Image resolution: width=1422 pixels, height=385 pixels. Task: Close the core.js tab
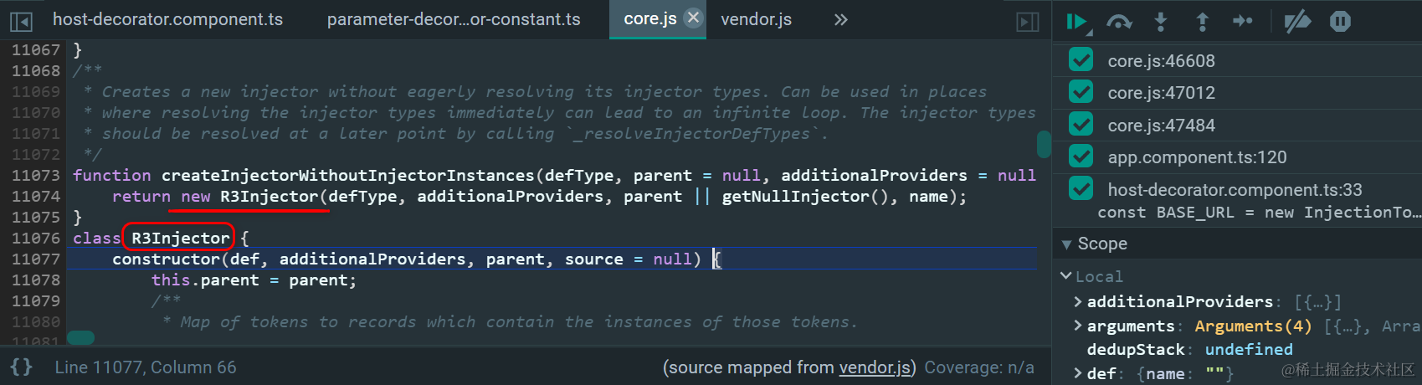[x=693, y=18]
